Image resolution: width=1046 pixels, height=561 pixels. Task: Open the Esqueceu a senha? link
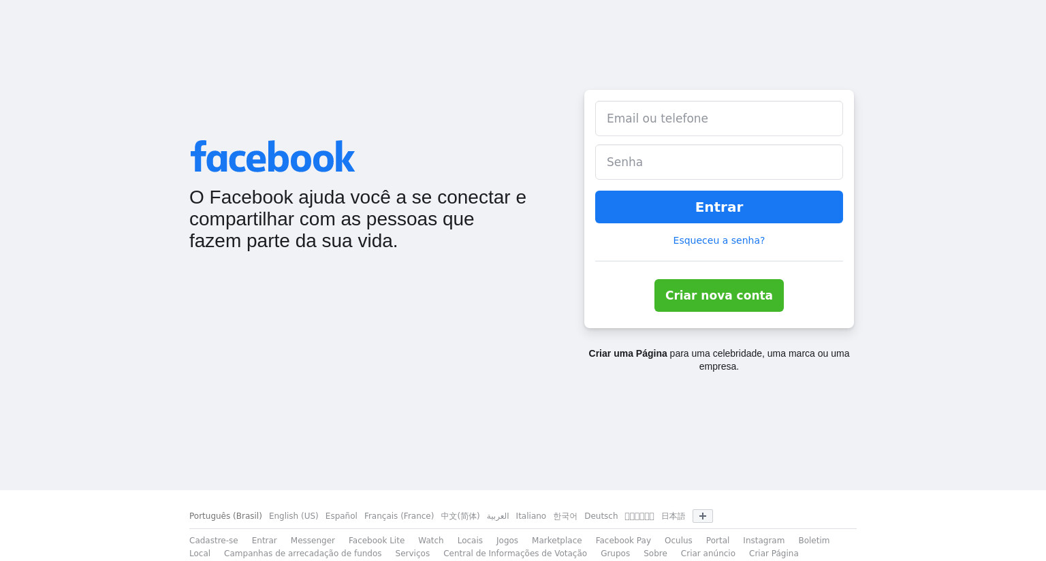(719, 240)
